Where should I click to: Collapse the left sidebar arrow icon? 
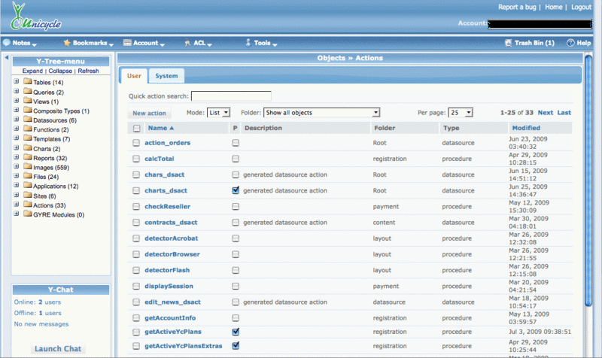[6, 58]
